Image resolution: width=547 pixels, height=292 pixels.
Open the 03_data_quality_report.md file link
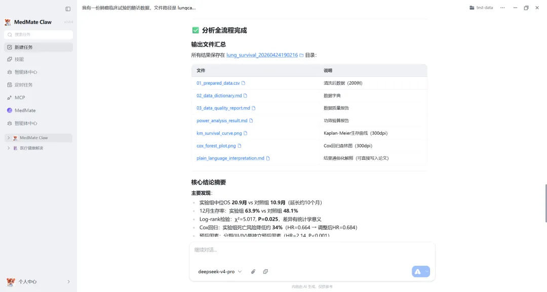coord(223,108)
